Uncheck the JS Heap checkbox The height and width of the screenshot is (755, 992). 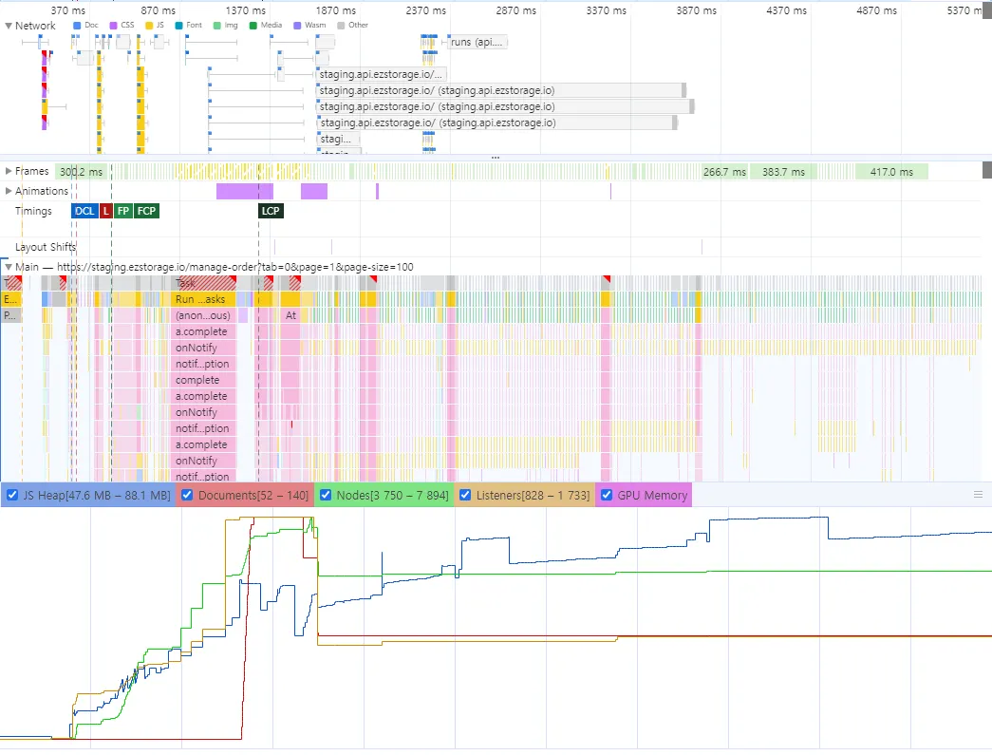tap(13, 495)
